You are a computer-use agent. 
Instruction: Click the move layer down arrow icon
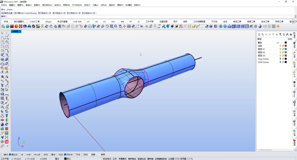coord(273,34)
